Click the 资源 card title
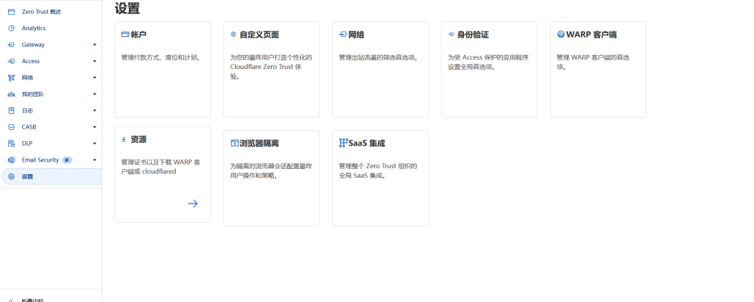Viewport: 754px width, 302px height. coord(138,139)
